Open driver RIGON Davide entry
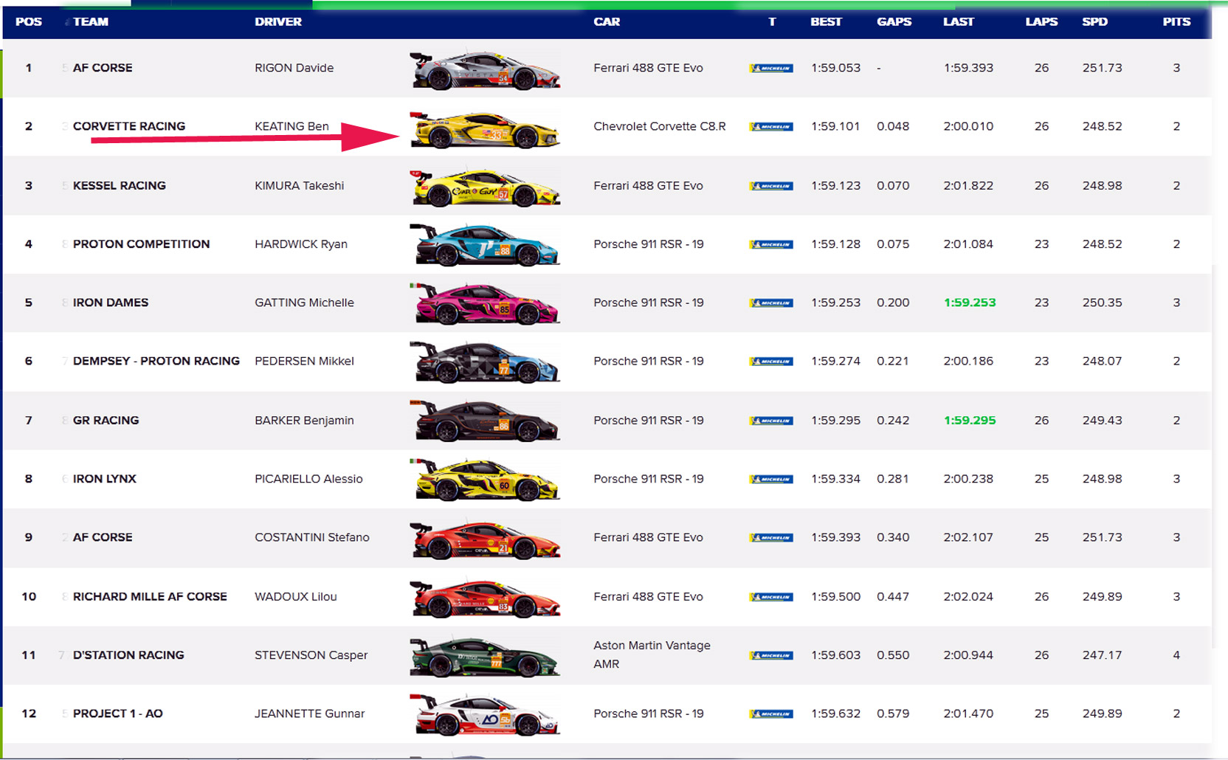This screenshot has height=760, width=1228. (x=294, y=68)
